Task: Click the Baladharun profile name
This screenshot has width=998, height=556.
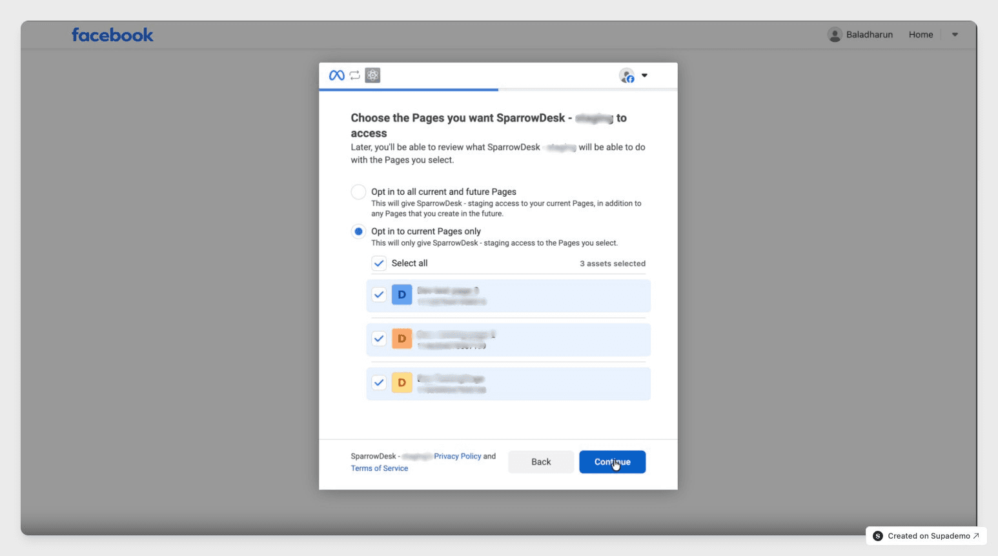Action: click(x=870, y=35)
